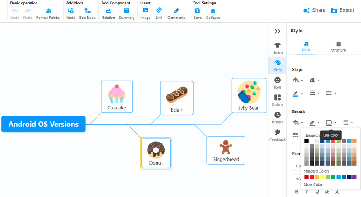Open the Style sidebar panel
Viewport: 361px width, 197px height.
coord(278,66)
